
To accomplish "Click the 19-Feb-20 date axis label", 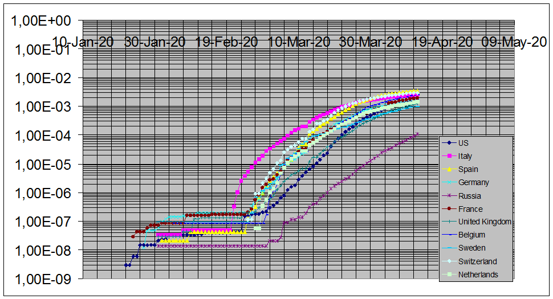I will point(226,42).
